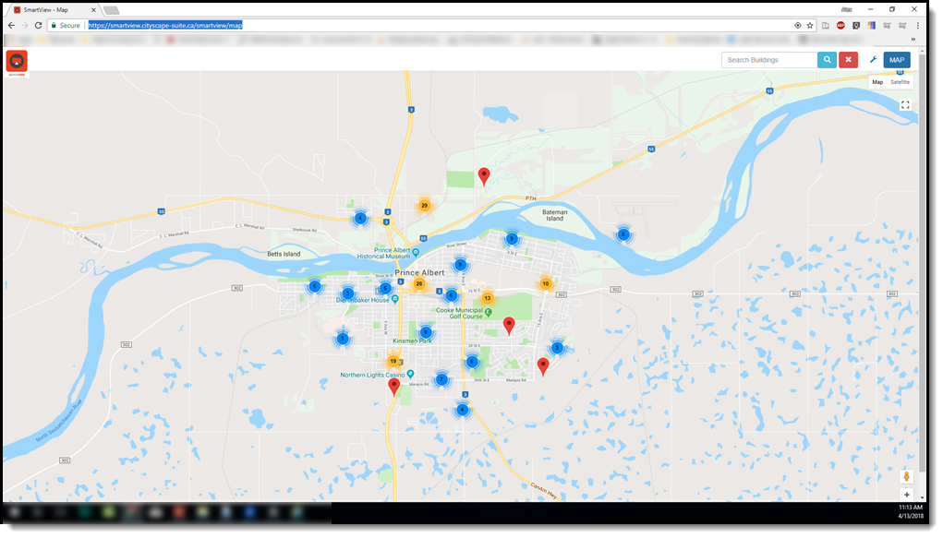Click the SmartView logo at top left
943x538 pixels.
pyautogui.click(x=17, y=63)
